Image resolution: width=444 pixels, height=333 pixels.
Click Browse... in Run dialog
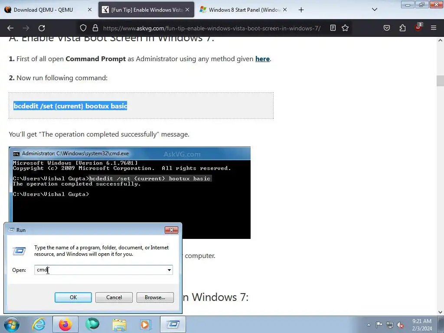[155, 297]
